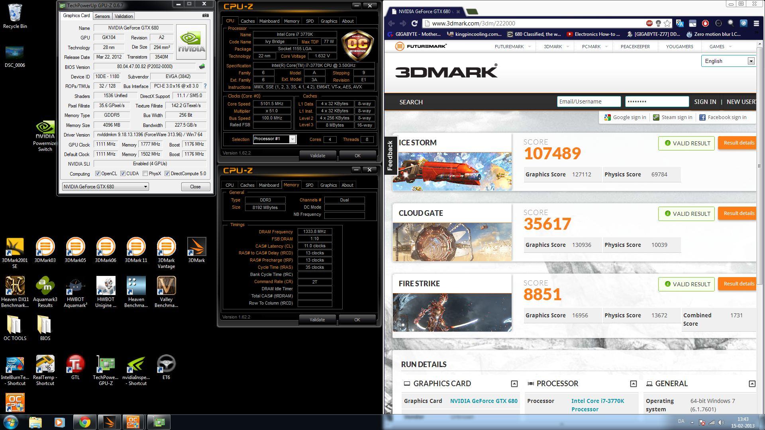This screenshot has height=430, width=765.
Task: Click the SIGN IN link
Action: pyautogui.click(x=705, y=102)
